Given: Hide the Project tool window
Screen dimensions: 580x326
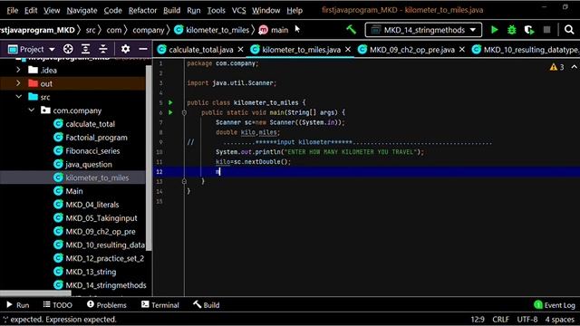Looking at the screenshot, I should point(143,49).
